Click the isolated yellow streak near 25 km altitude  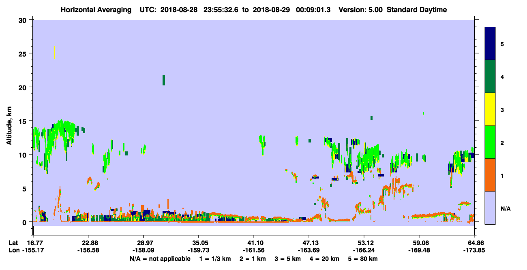54,53
